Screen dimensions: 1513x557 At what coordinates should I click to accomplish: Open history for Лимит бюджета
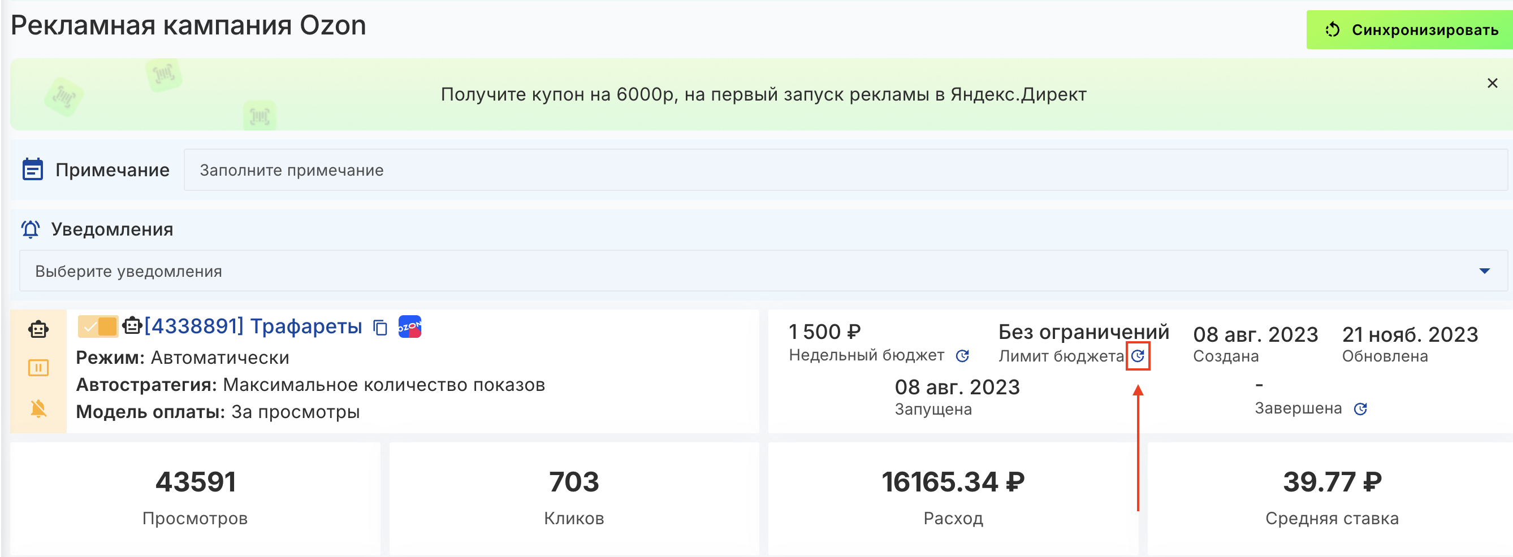(1138, 356)
